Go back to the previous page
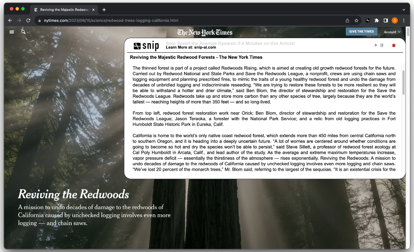This screenshot has width=414, height=252. (x=10, y=20)
